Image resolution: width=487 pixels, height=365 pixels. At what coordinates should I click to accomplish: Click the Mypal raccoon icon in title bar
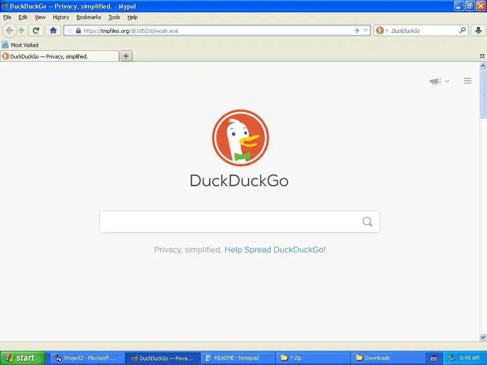coord(4,6)
